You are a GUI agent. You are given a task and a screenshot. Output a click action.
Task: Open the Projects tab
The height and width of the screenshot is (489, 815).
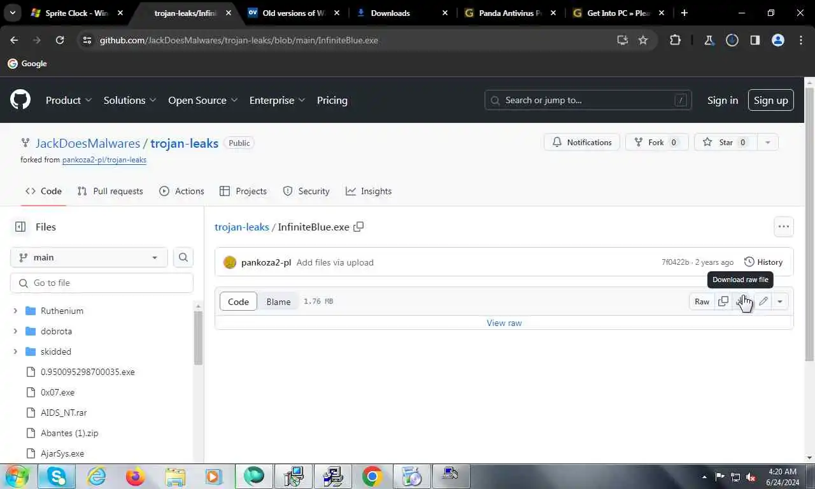pyautogui.click(x=243, y=191)
